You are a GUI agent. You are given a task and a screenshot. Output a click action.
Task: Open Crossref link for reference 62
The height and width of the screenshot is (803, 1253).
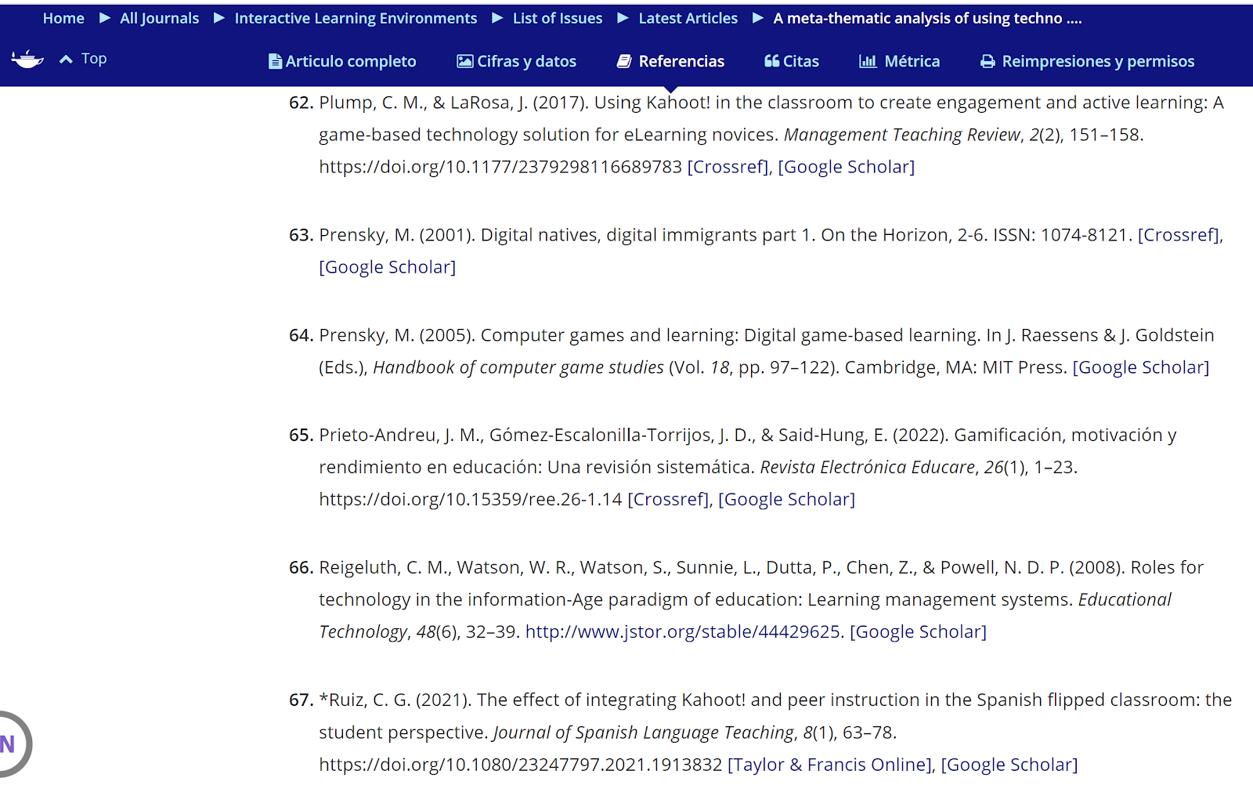pyautogui.click(x=728, y=167)
